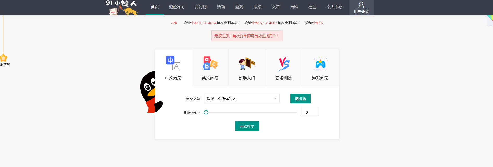Open the 用户登录 user login icon
This screenshot has width=493, height=167.
361,5
